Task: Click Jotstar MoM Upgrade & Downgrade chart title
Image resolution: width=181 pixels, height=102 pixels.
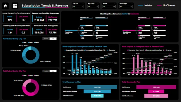Action: 85,47
